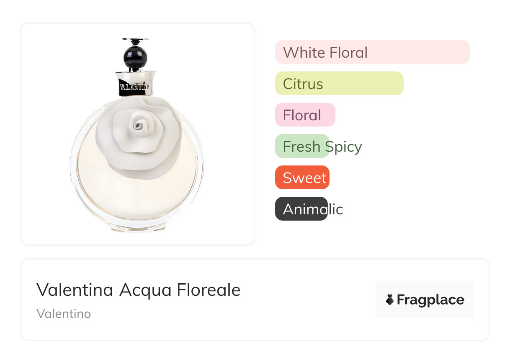Choose the Fresh Spicy accord bar
This screenshot has width=510, height=361.
[302, 146]
